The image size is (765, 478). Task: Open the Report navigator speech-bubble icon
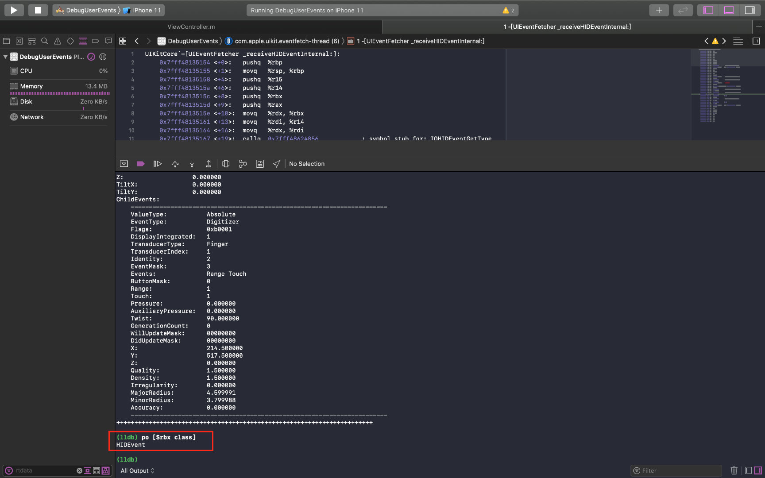[108, 41]
